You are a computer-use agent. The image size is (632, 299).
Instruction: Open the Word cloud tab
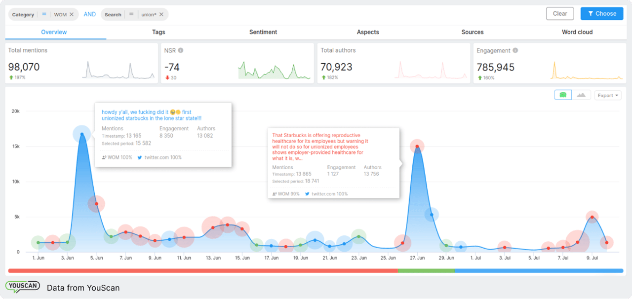(577, 32)
